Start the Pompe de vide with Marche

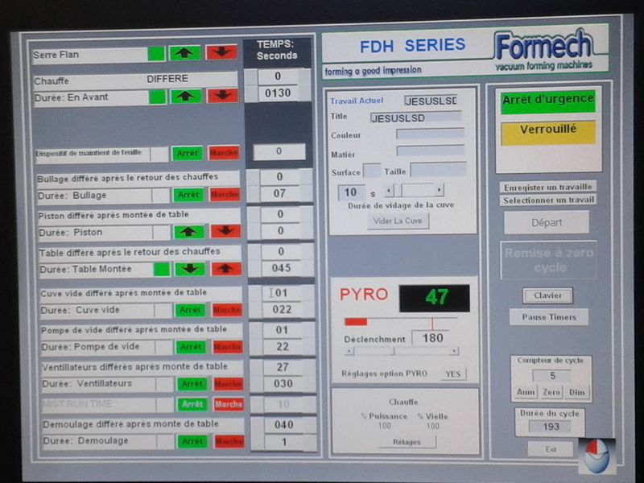tap(228, 347)
